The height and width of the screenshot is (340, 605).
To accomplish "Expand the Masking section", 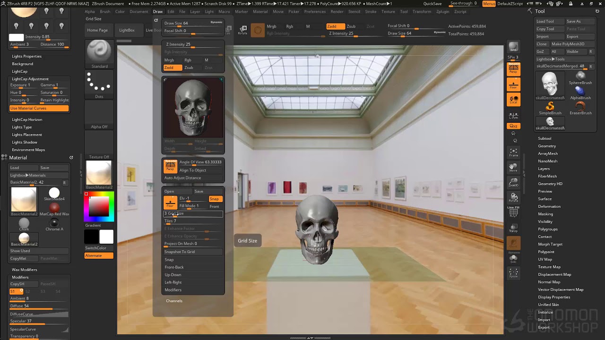I will (x=545, y=214).
